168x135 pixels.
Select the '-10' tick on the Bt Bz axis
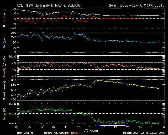click(x=13, y=24)
